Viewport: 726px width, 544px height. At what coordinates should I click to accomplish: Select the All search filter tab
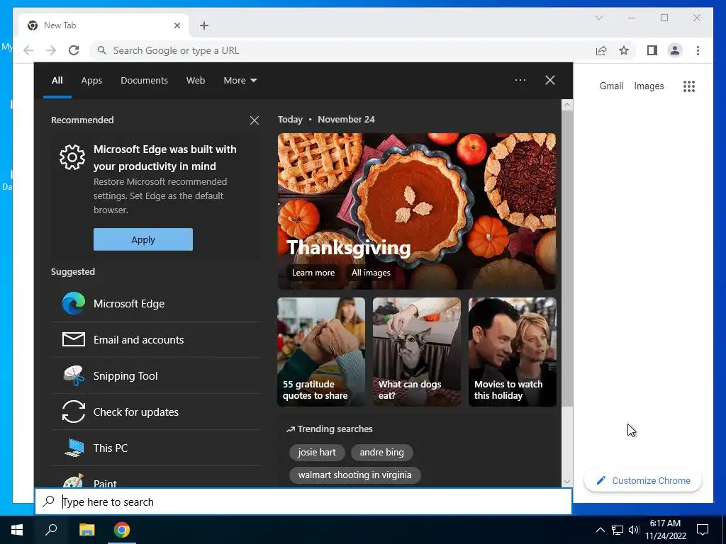click(x=57, y=81)
